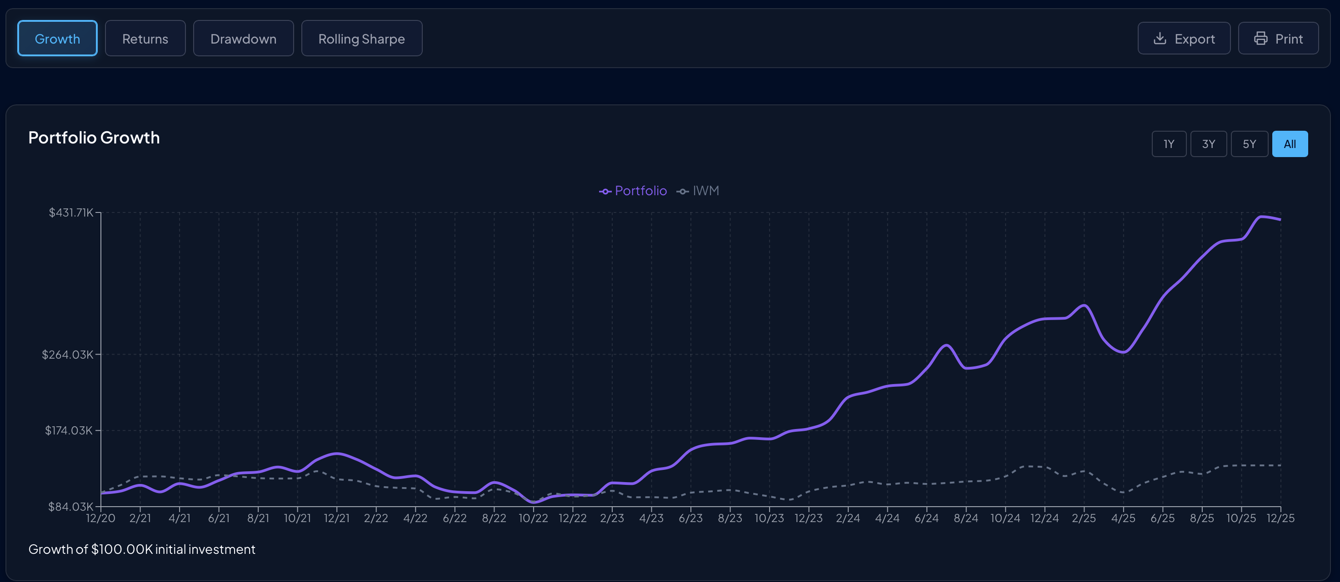
Task: Toggle the IWM benchmark series label
Action: (705, 191)
